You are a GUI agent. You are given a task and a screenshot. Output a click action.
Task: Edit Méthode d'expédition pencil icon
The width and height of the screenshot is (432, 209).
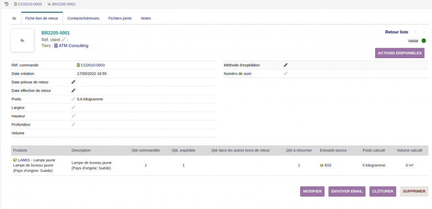click(x=286, y=65)
